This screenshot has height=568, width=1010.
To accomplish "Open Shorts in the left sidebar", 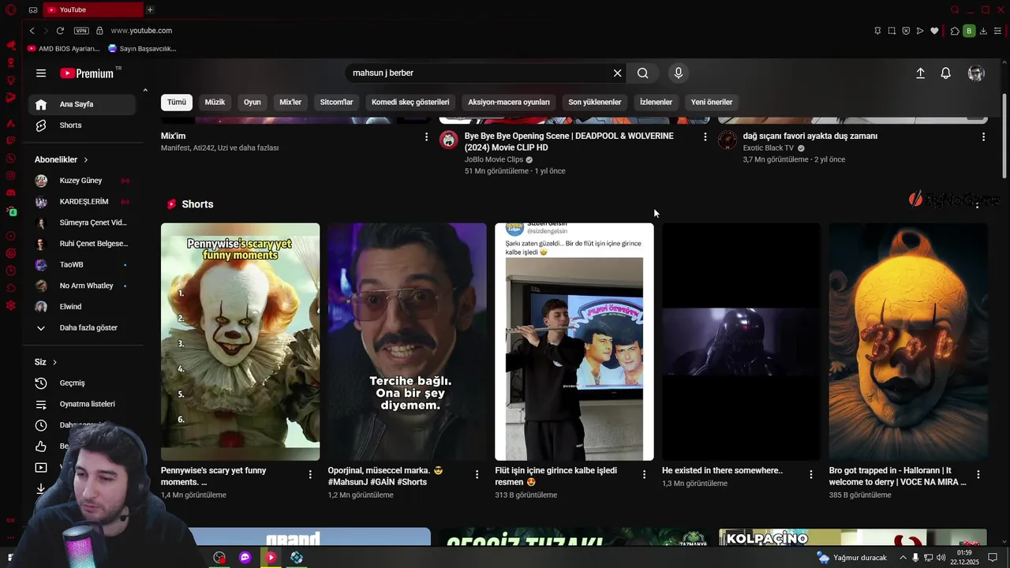I will pos(84,125).
